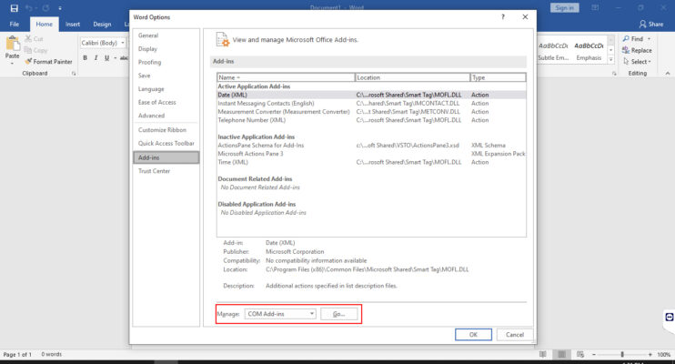Viewport: 675px width, 364px height.
Task: Click the 100% zoom level
Action: pyautogui.click(x=663, y=355)
